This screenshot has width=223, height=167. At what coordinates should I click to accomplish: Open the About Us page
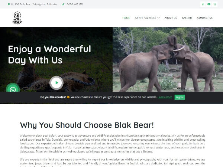pyautogui.click(x=171, y=18)
